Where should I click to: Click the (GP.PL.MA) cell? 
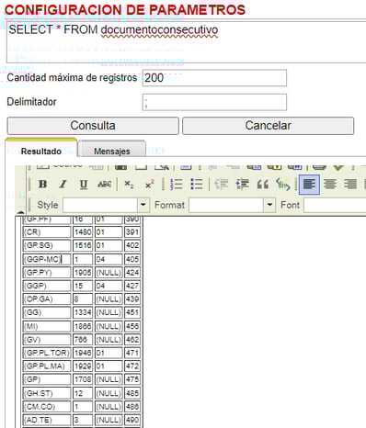pyautogui.click(x=47, y=366)
